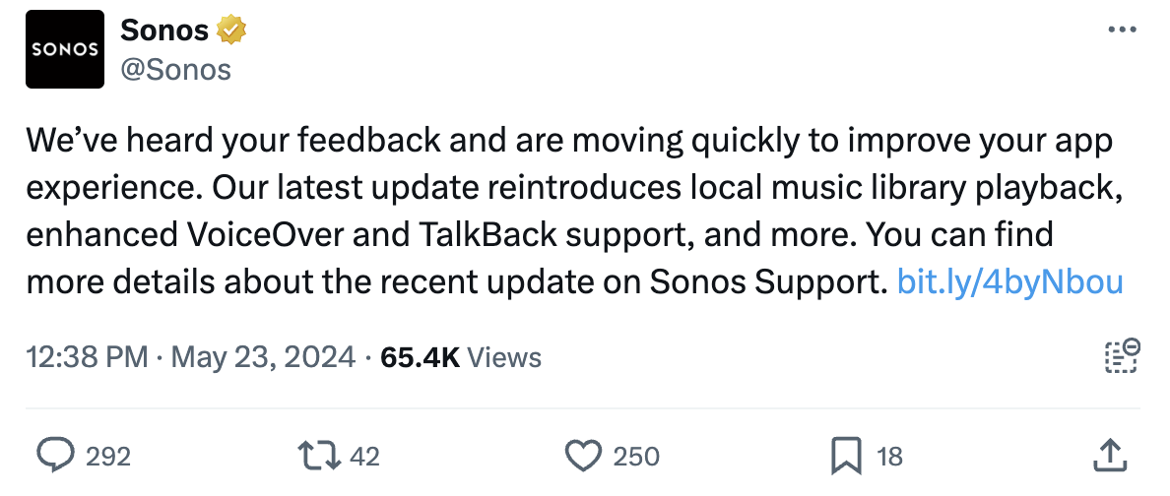Visit the @Sonos handle profile
This screenshot has width=1170, height=496.
pos(175,69)
